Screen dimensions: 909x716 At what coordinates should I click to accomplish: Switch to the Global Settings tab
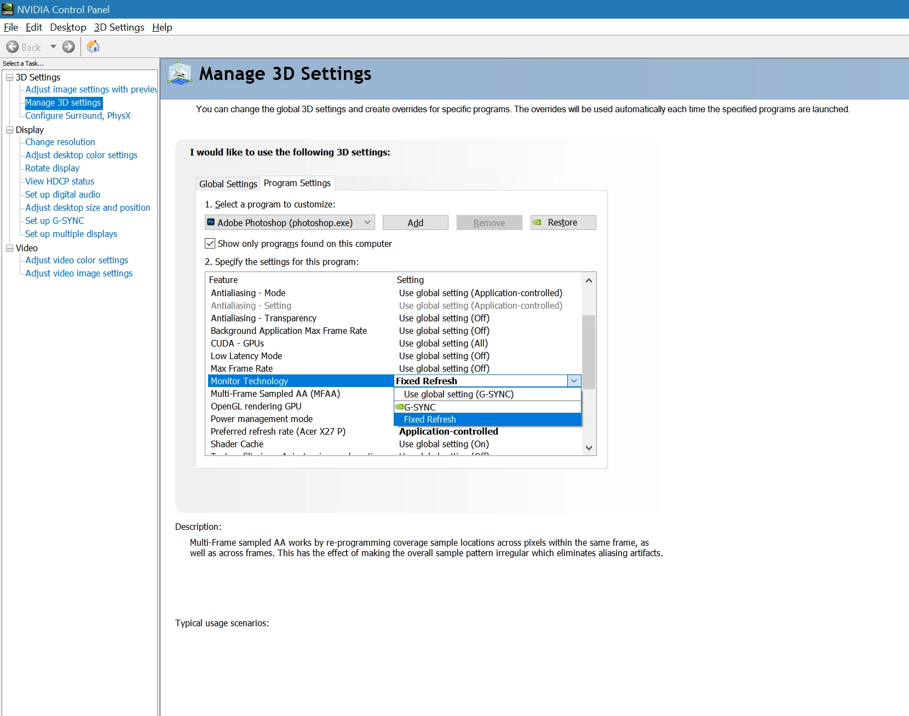(228, 184)
